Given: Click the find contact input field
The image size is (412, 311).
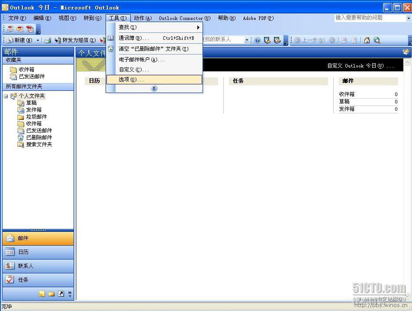Looking at the screenshot, I should coord(223,40).
